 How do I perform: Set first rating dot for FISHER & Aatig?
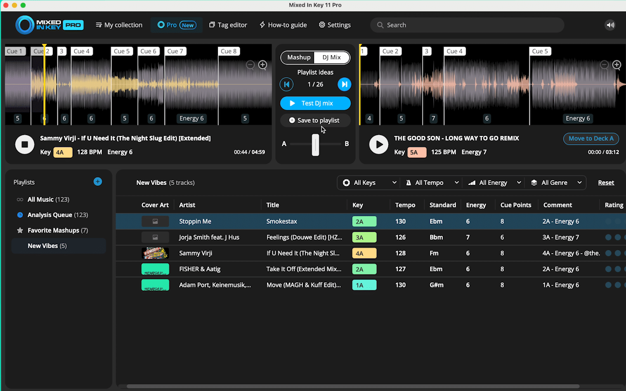(608, 269)
